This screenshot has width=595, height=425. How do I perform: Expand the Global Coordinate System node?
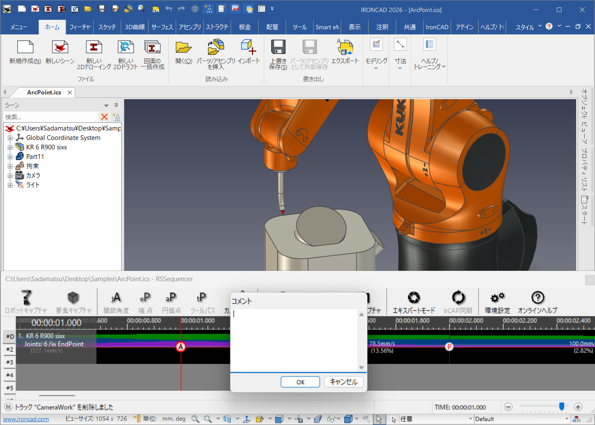10,138
